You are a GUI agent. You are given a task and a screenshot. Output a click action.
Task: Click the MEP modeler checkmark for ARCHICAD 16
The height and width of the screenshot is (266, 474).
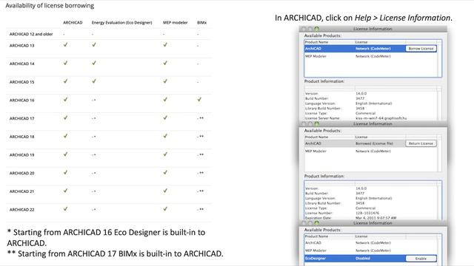tap(165, 99)
